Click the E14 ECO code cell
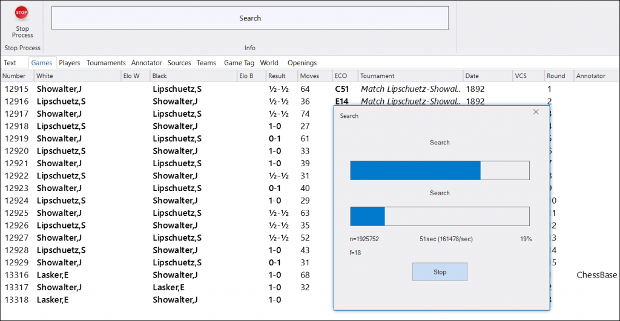This screenshot has width=620, height=321. [342, 102]
